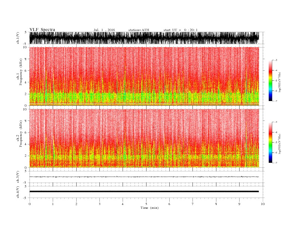The height and width of the screenshot is (229, 296).
Task: Click inside the ch.1 frequency spectrogram
Action: point(144,76)
